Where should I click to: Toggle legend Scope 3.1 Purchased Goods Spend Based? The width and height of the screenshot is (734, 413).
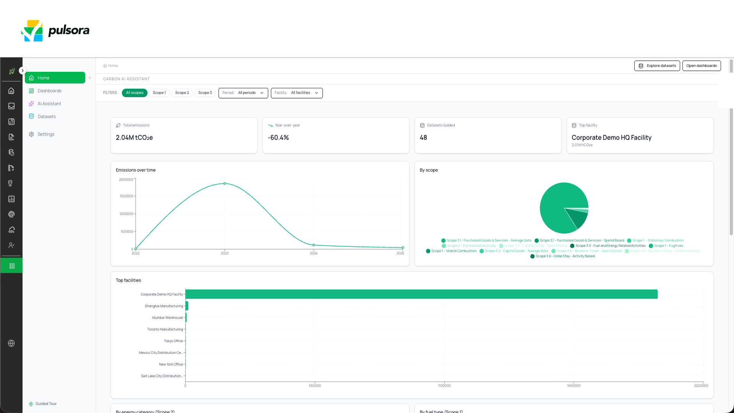click(579, 241)
